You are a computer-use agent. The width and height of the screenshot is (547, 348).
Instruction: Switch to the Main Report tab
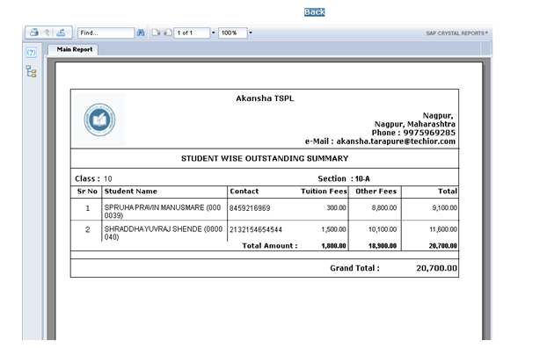[73, 49]
